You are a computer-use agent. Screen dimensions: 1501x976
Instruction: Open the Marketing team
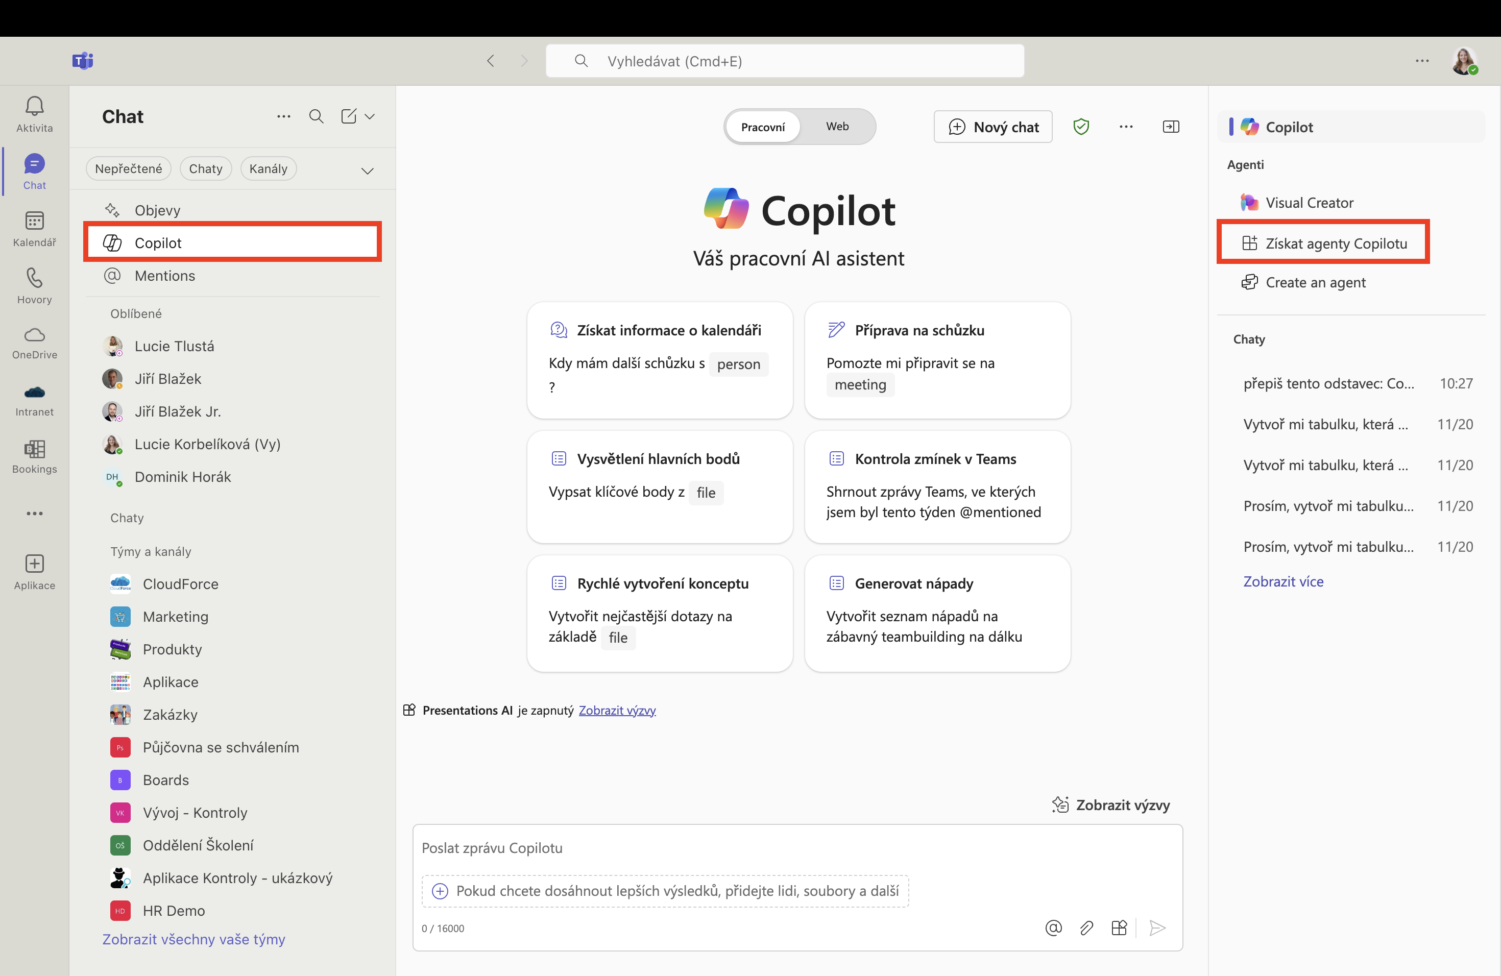(x=232, y=617)
